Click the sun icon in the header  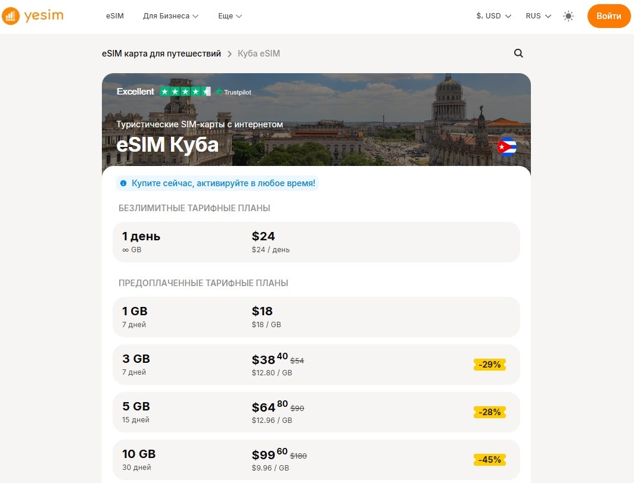568,16
